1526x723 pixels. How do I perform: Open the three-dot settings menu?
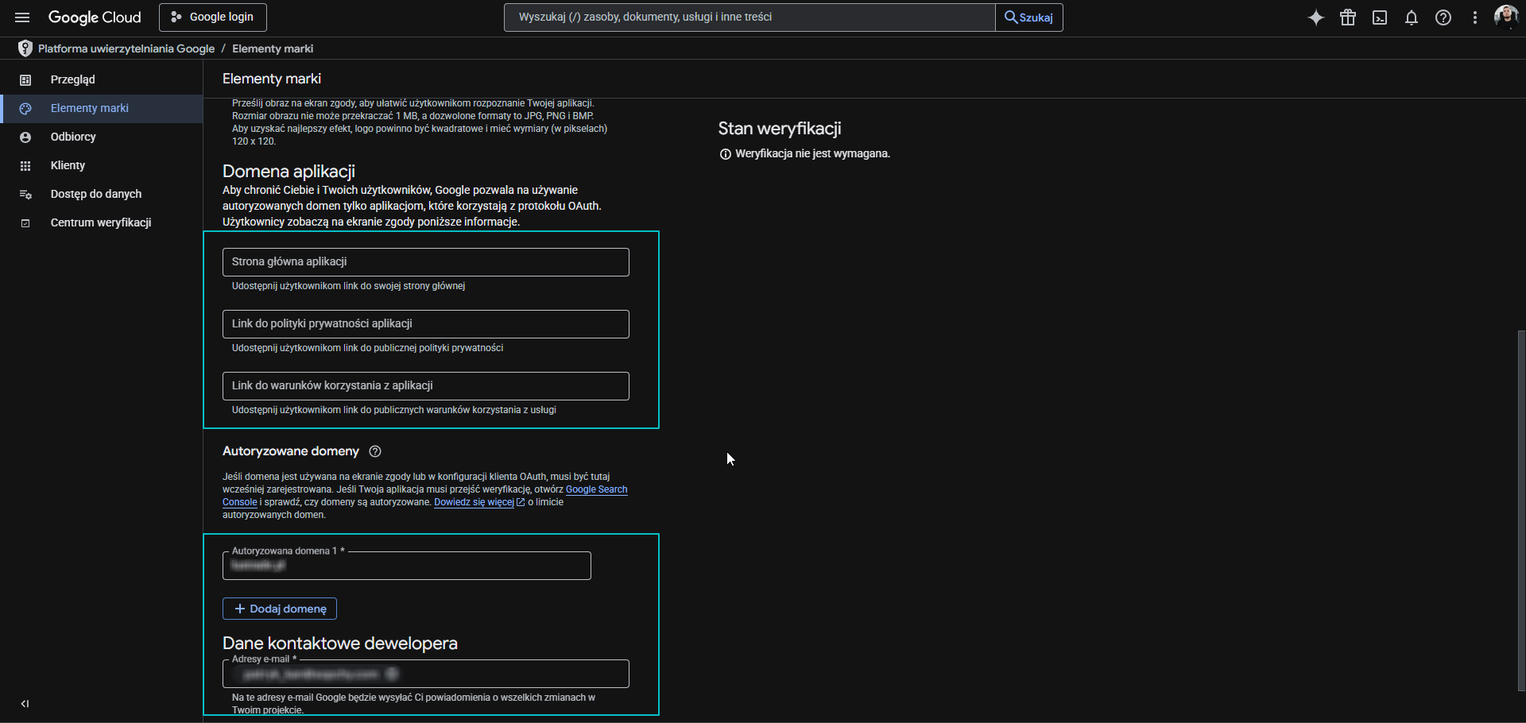pyautogui.click(x=1475, y=17)
